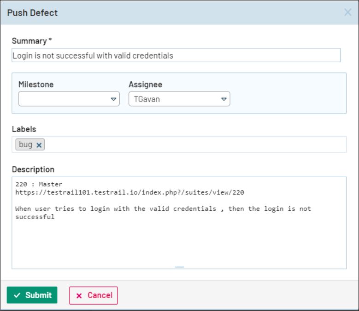
Task: Cancel pushing the defect
Action: (x=94, y=295)
